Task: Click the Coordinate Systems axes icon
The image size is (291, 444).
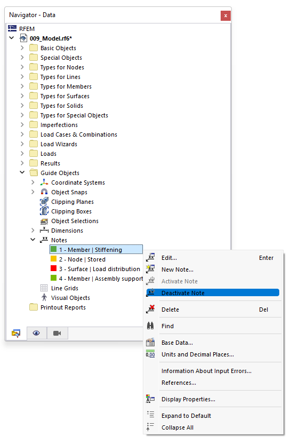Action: 44,183
